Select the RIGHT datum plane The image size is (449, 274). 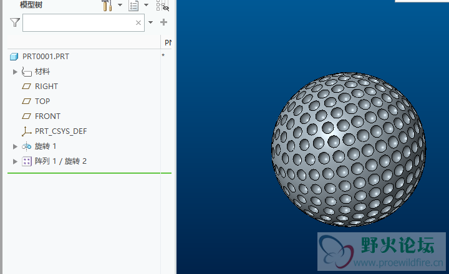46,87
